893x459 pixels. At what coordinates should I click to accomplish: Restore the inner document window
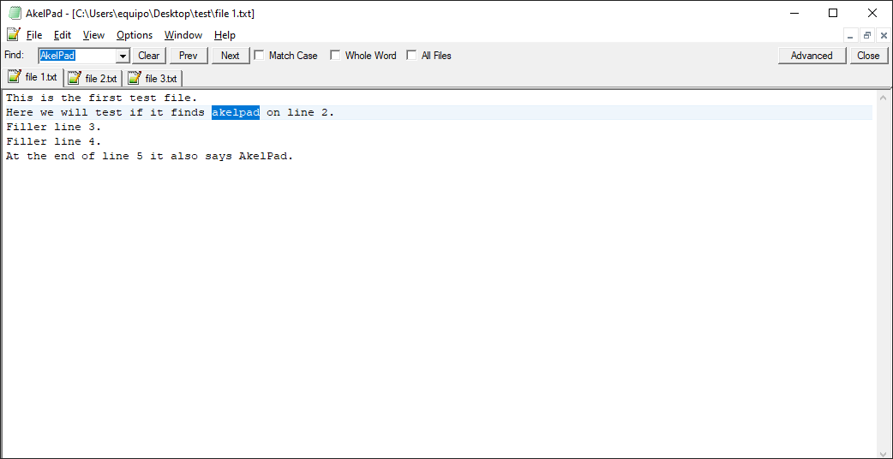click(x=867, y=35)
